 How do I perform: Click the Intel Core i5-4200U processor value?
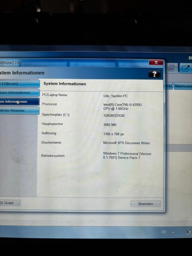pyautogui.click(x=122, y=106)
